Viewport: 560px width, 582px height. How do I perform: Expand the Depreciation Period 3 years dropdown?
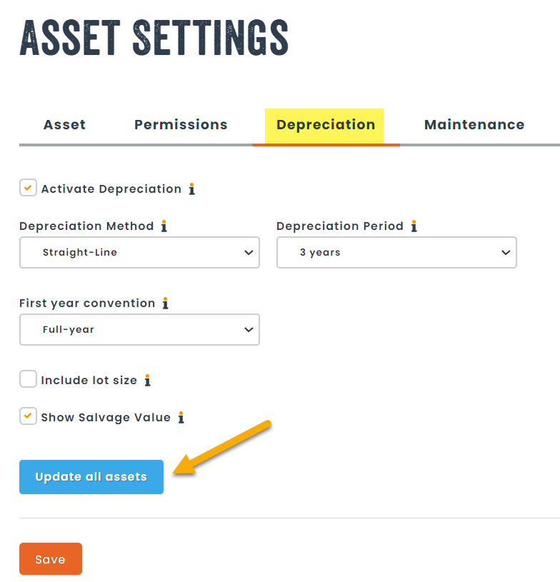(x=396, y=253)
